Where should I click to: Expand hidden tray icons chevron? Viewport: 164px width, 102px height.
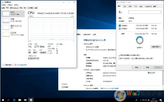point(140,100)
